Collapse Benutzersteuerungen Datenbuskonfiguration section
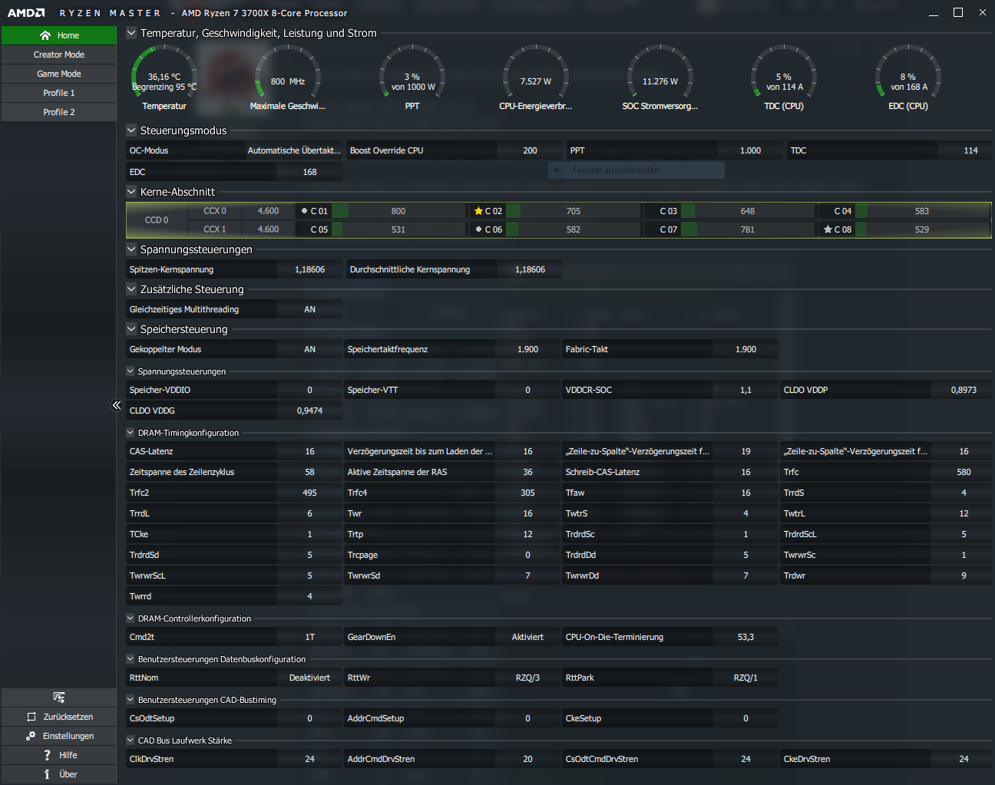 coord(131,659)
